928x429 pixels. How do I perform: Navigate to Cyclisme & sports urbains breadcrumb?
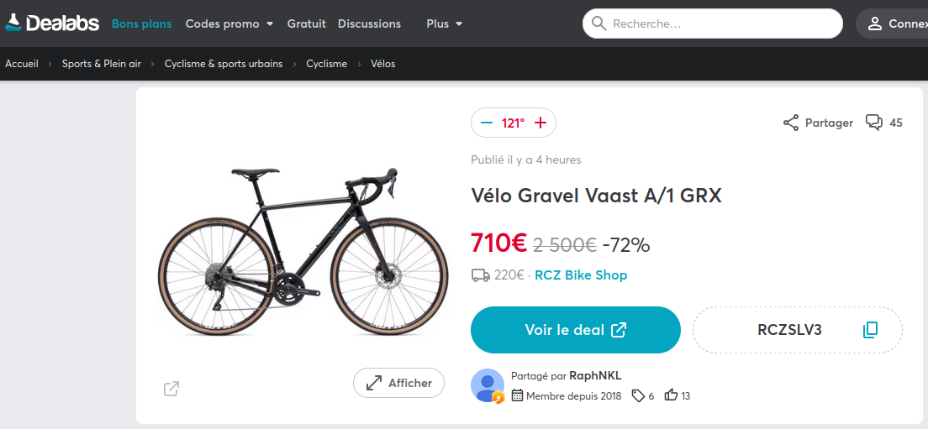(x=224, y=64)
